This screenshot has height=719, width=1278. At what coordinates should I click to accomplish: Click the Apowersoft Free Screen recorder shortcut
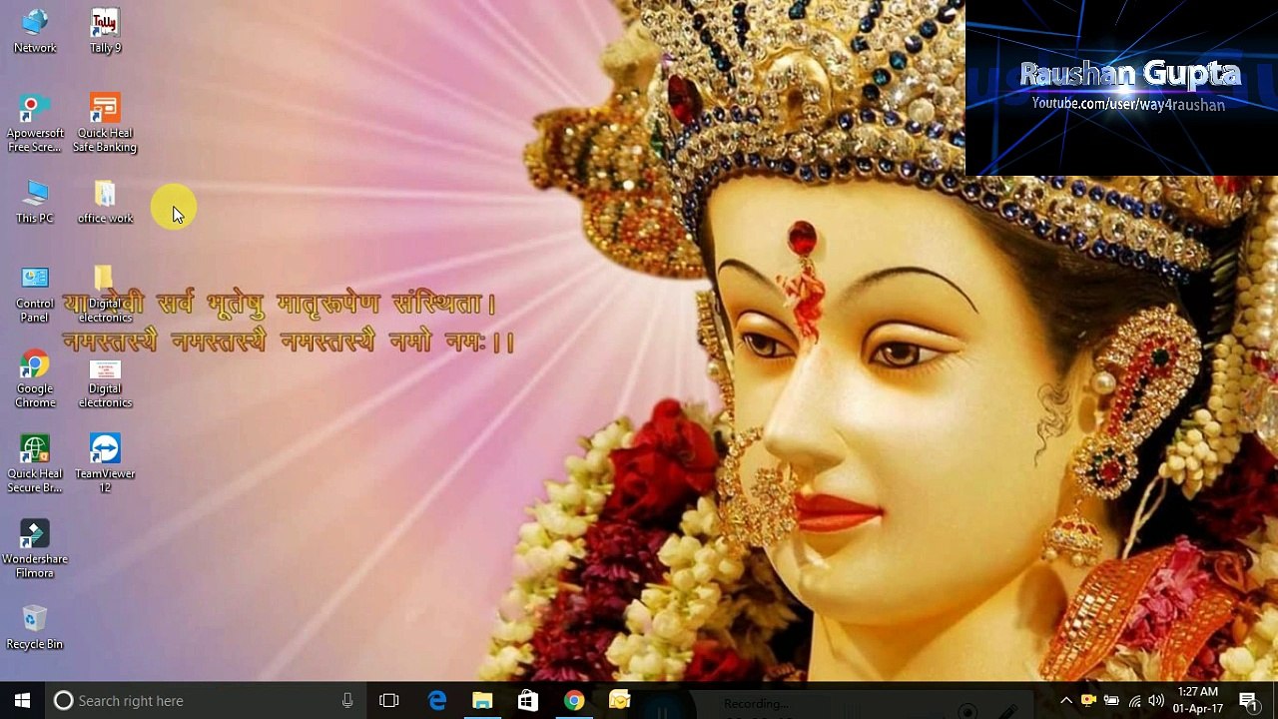point(35,124)
